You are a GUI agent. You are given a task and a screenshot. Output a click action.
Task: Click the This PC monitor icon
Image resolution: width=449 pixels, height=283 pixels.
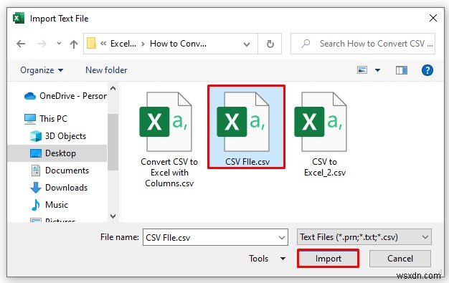(x=30, y=119)
